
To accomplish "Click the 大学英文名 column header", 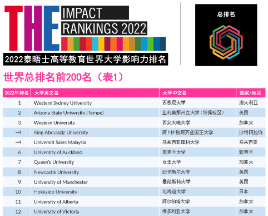I will (x=95, y=93).
